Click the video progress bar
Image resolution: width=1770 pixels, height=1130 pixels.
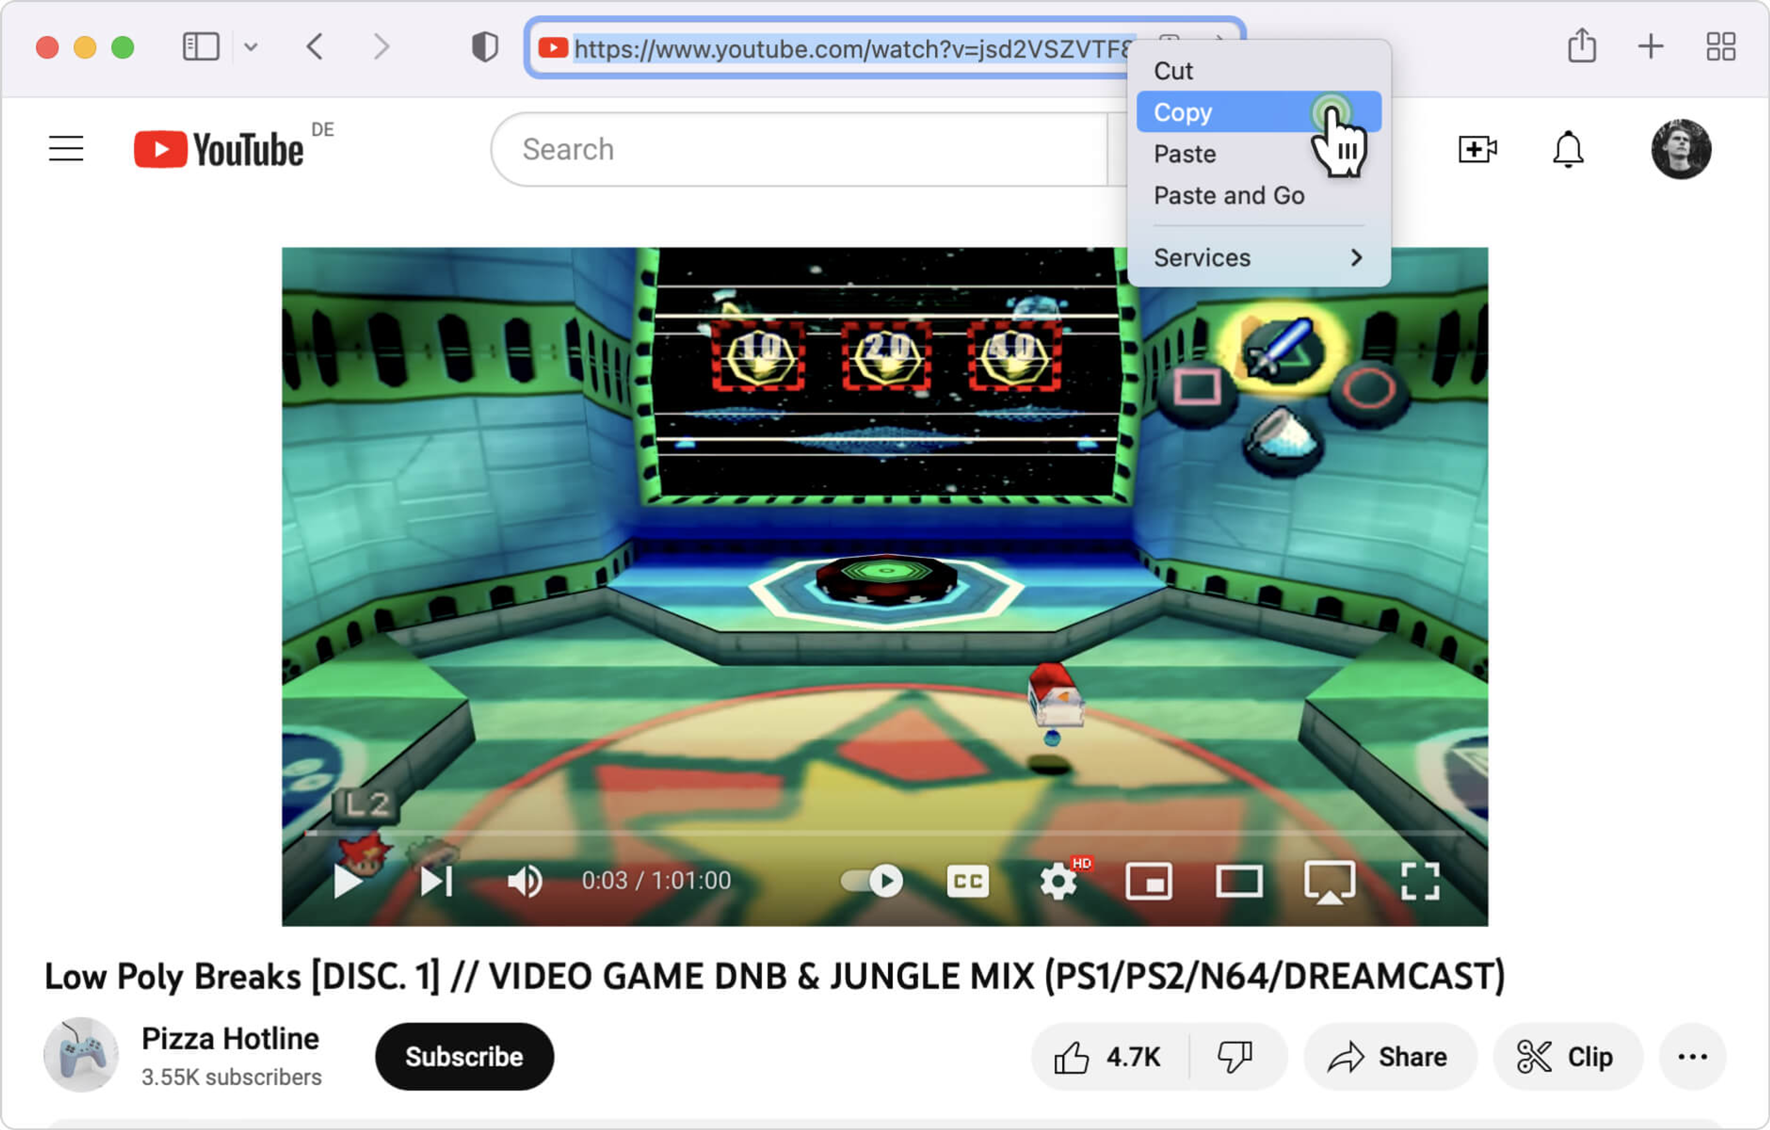click(882, 833)
